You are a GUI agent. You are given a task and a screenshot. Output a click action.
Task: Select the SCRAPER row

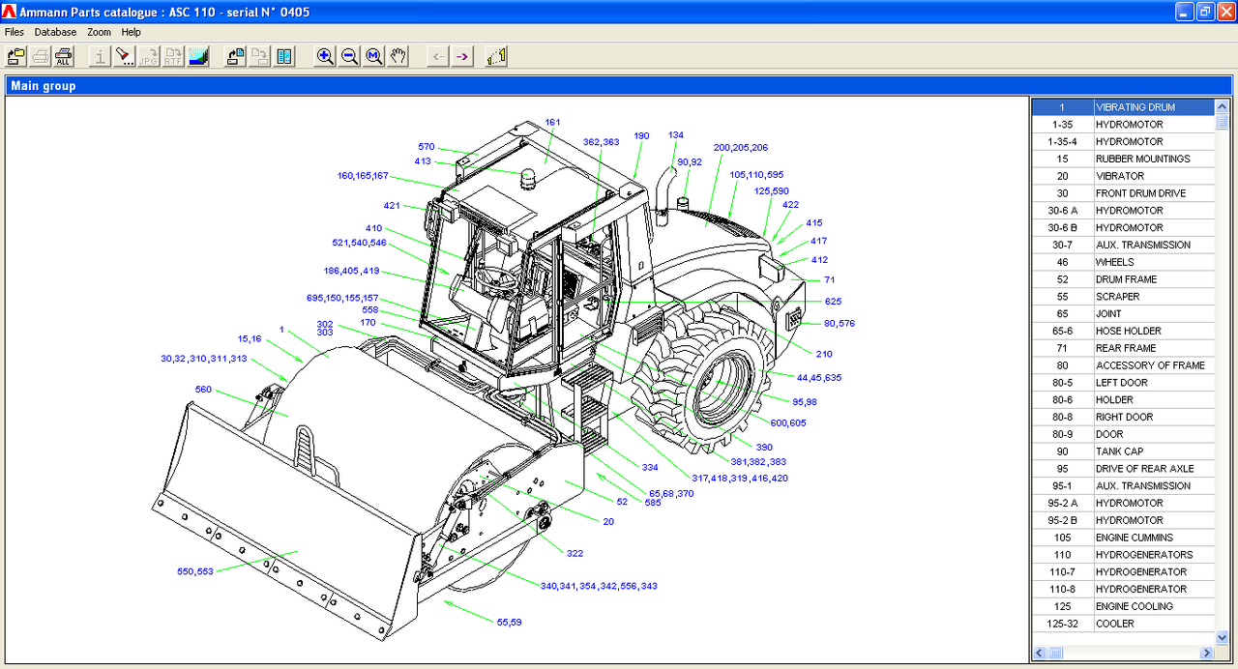coord(1123,297)
